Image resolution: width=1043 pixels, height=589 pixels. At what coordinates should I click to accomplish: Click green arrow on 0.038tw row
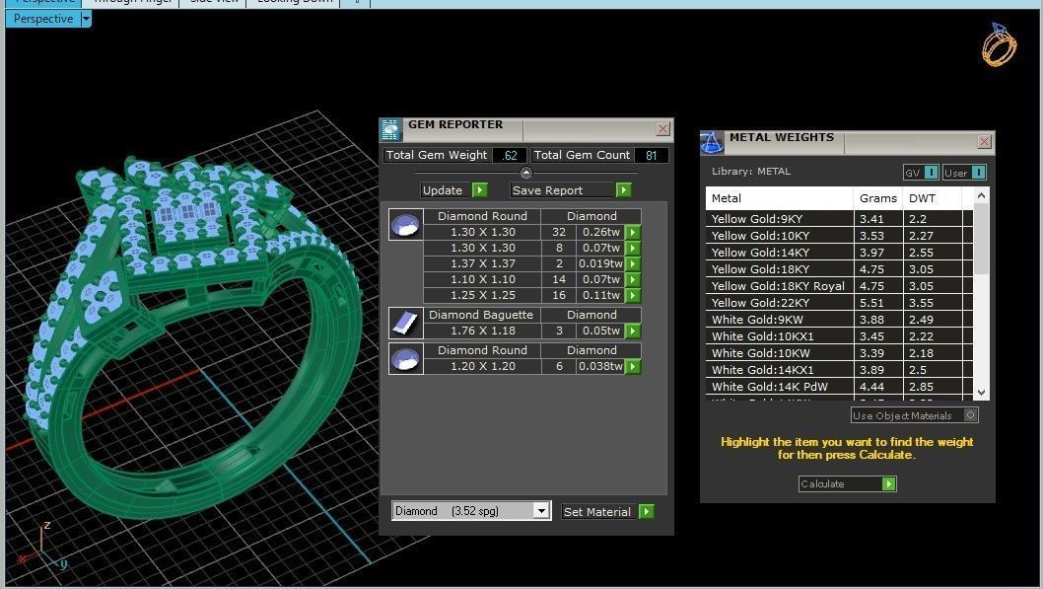tap(633, 367)
